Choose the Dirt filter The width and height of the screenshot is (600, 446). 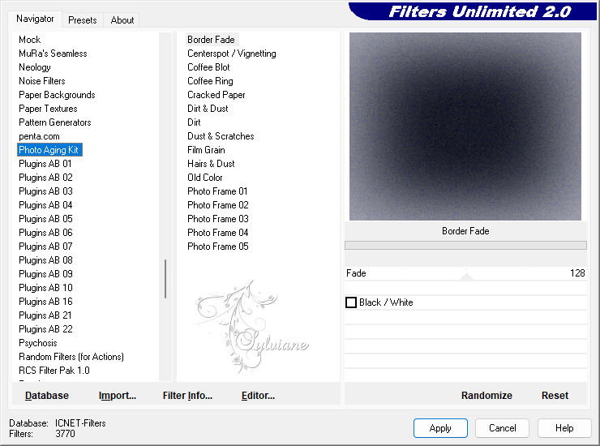pyautogui.click(x=194, y=122)
